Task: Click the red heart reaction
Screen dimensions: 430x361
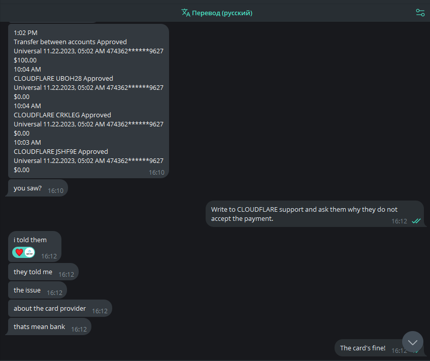Action: point(19,252)
